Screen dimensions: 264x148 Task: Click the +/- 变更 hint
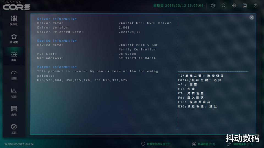pyautogui.click(x=187, y=85)
